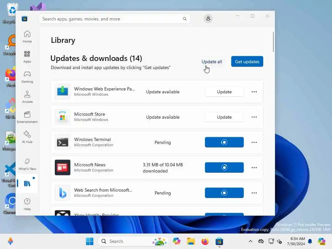Click the 3.31 MB of 10.04 MB status
This screenshot has height=249, width=332.
pos(163,168)
